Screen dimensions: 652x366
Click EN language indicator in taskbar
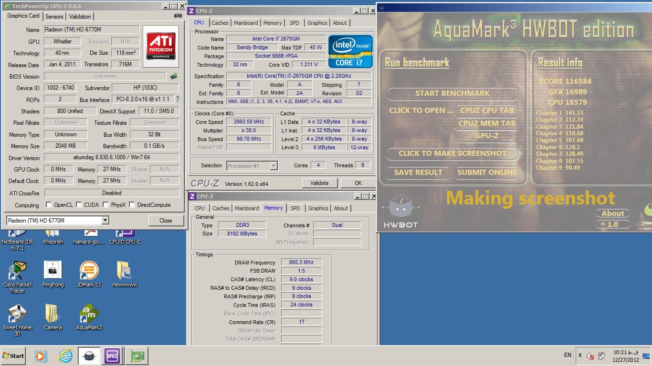568,355
